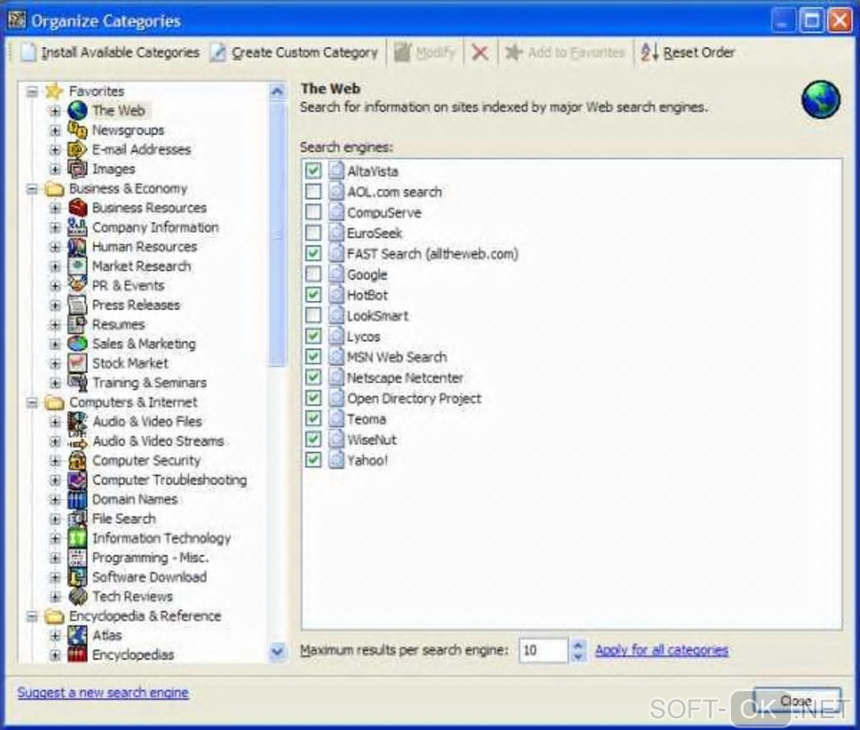Select the Newsgroups icon
Image resolution: width=860 pixels, height=730 pixels.
[x=78, y=130]
